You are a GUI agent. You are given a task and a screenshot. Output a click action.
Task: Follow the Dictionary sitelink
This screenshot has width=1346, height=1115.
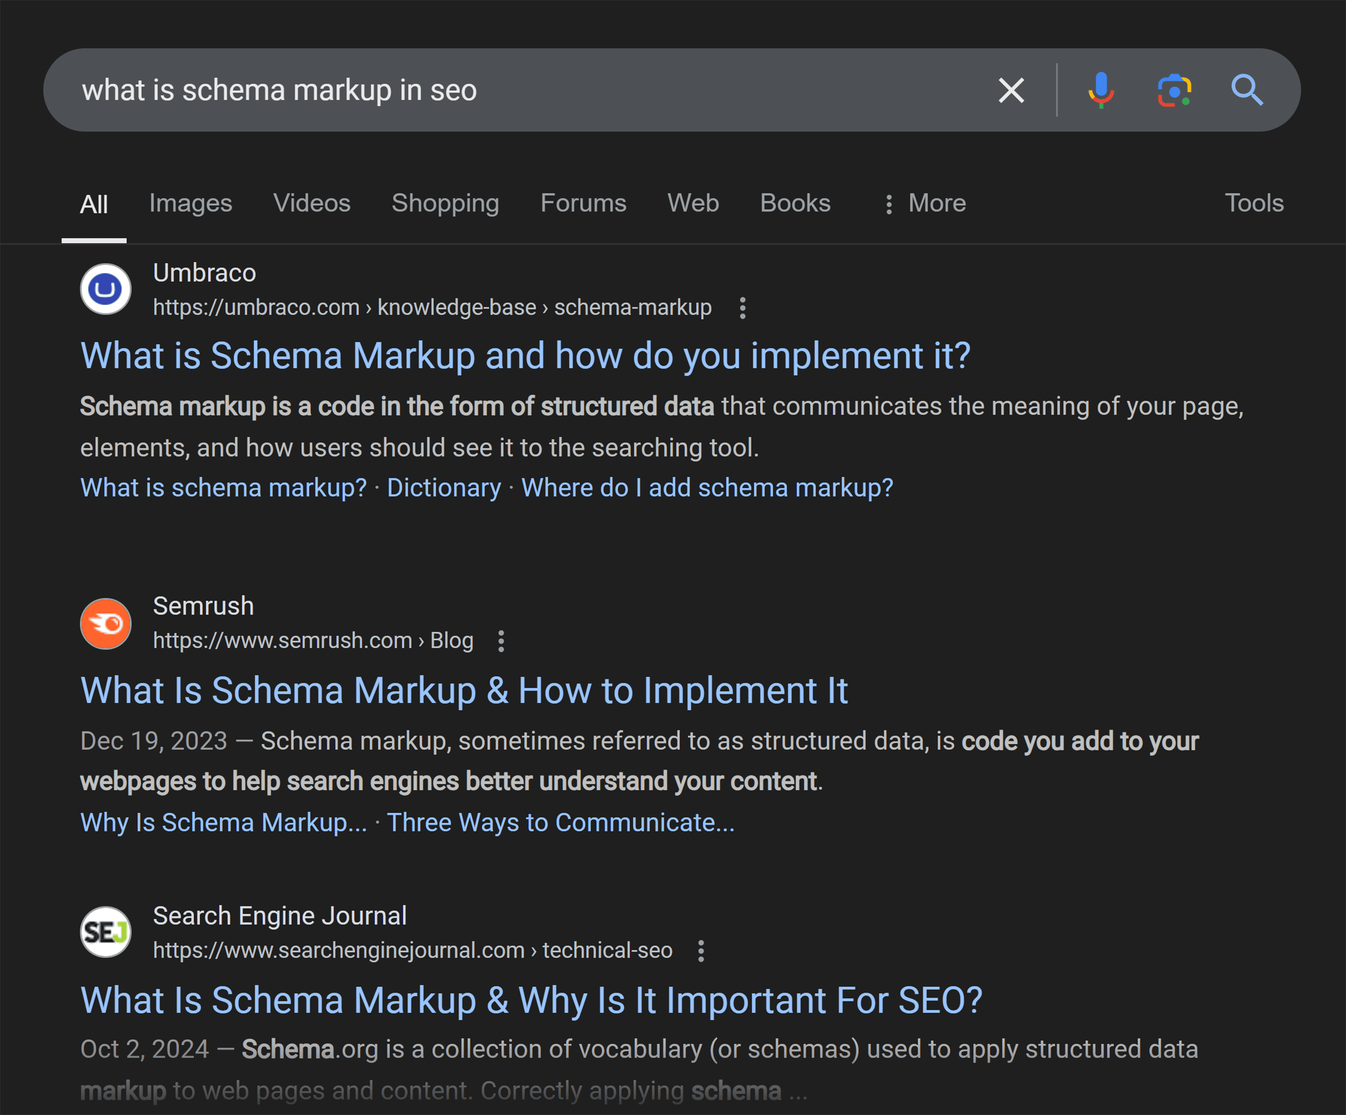444,488
